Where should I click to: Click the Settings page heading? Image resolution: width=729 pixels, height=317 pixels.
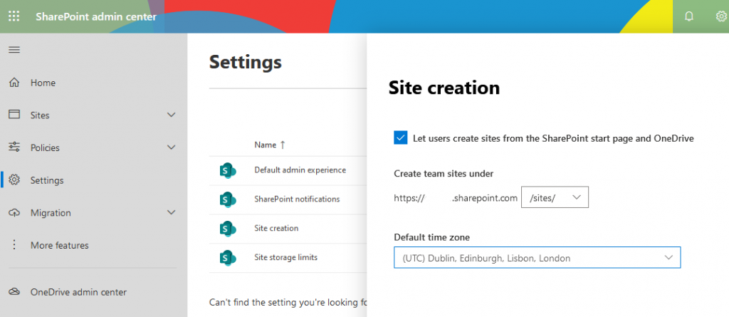point(246,61)
